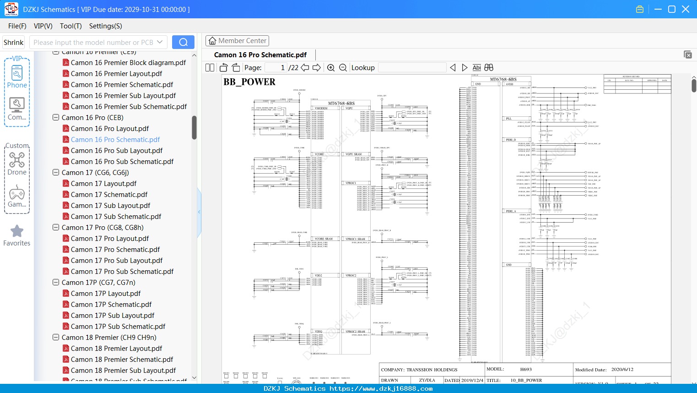
Task: Click the Page number input box
Action: (276, 68)
